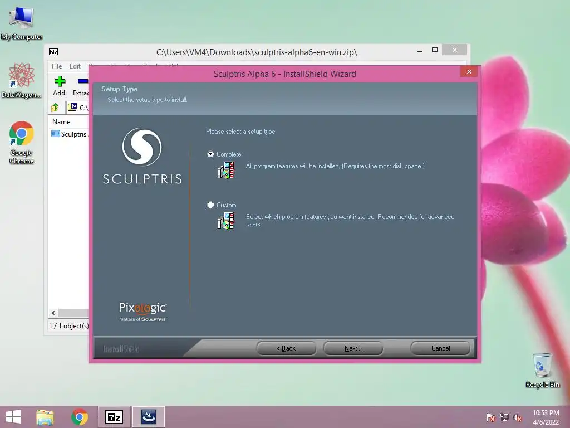Go back with the Back button

[x=286, y=348]
